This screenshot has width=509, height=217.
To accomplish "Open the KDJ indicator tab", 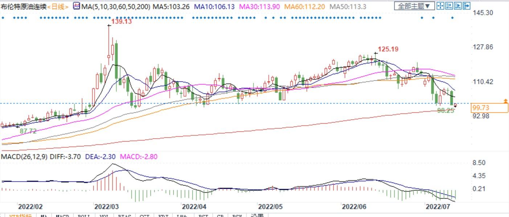I will pyautogui.click(x=164, y=216).
